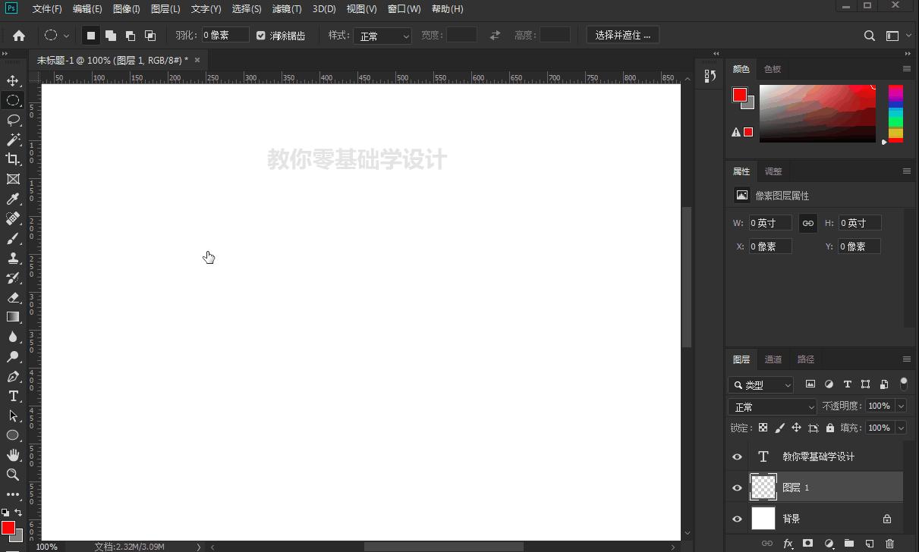Open the blend mode 正常 dropdown
This screenshot has height=552, width=919.
coord(772,406)
